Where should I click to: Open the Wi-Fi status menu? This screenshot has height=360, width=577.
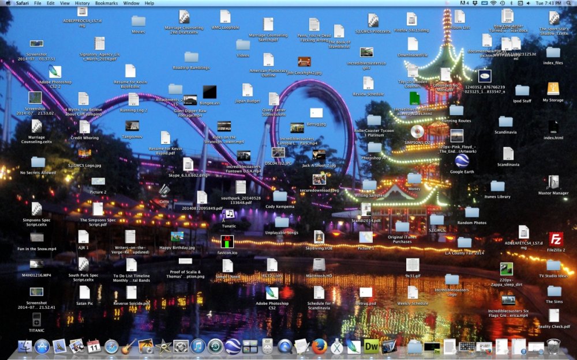tap(493, 3)
